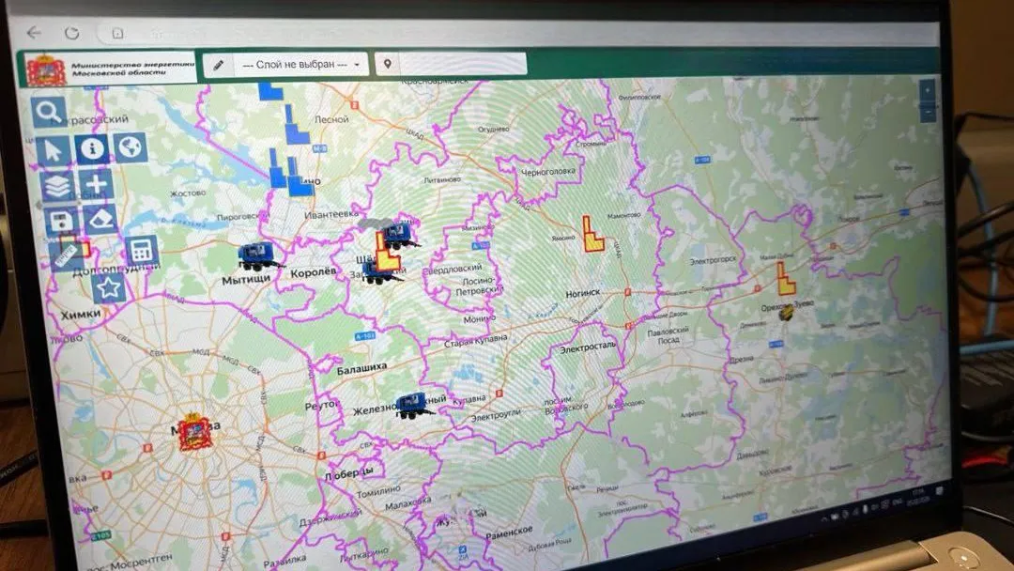1014x571 pixels.
Task: Click the globe full-extent button
Action: click(x=131, y=147)
